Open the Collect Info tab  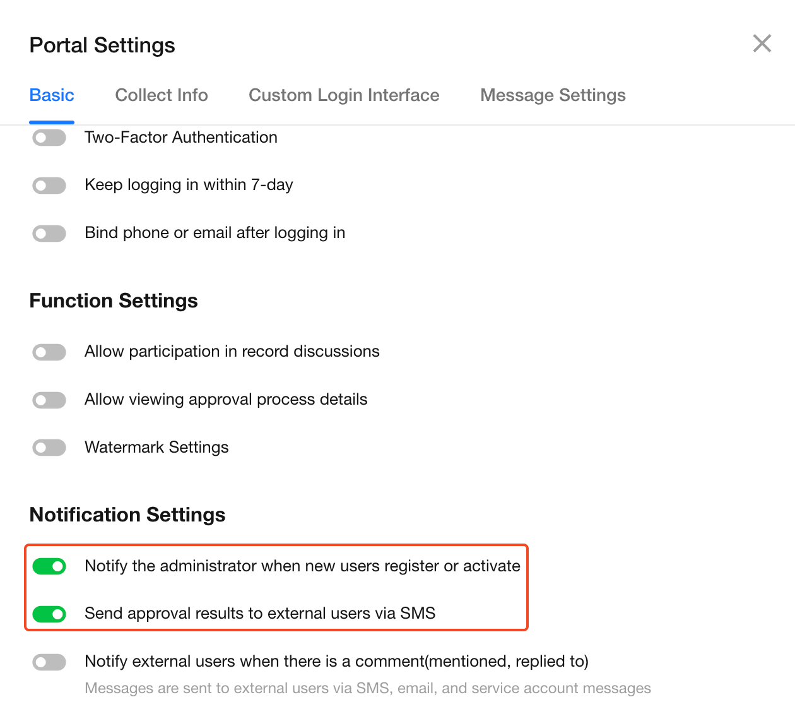(x=162, y=95)
